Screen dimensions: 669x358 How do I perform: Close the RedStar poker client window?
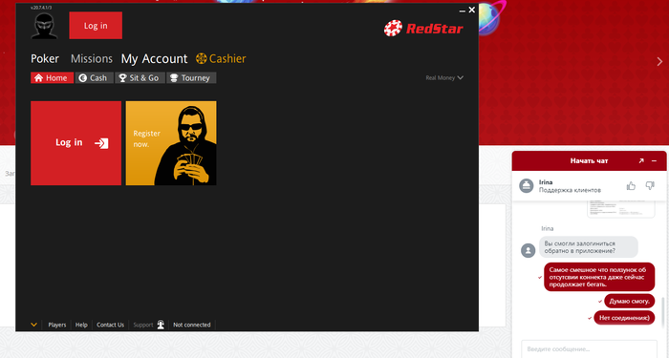[472, 10]
